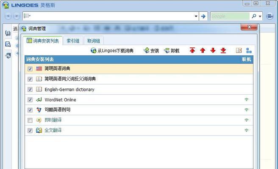Click the 全文翻译 icon

coord(39,130)
